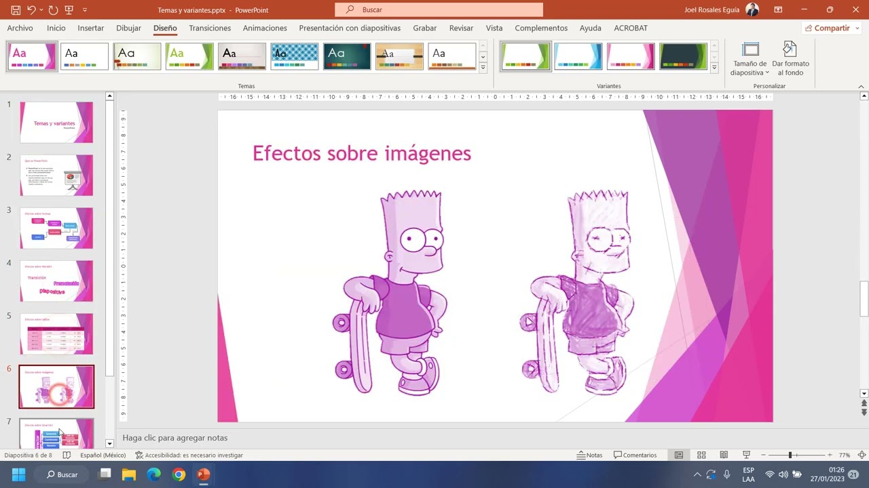Open the Complementos tab
Screen dimensions: 869x488
click(x=541, y=28)
